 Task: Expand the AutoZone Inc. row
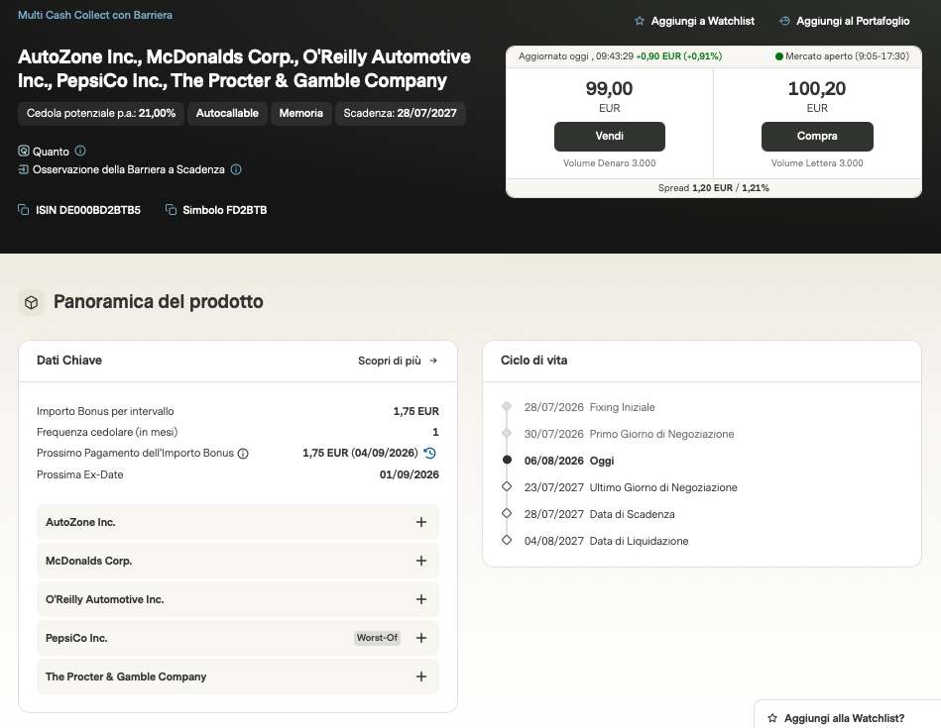[x=238, y=522]
